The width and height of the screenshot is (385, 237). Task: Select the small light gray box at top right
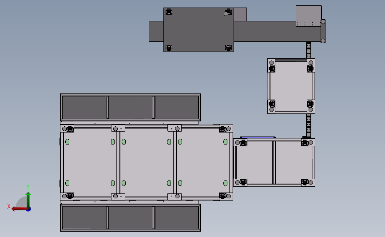click(x=309, y=16)
